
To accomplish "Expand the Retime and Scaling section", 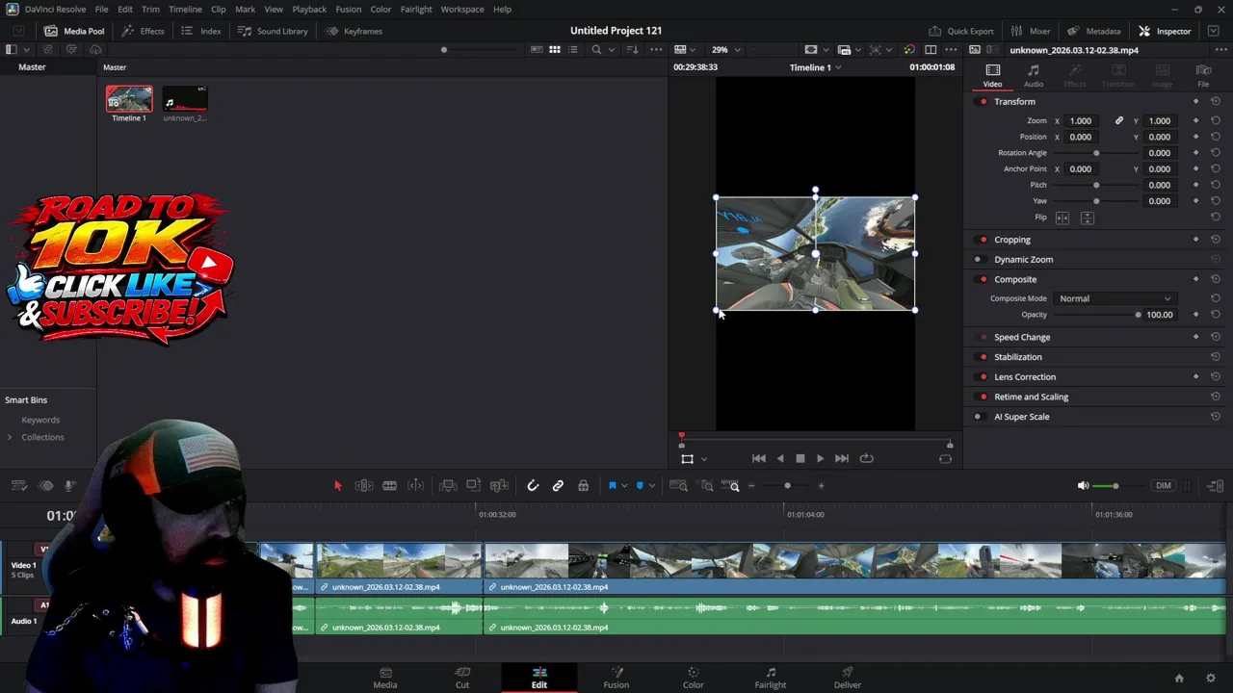I will coord(1031,397).
